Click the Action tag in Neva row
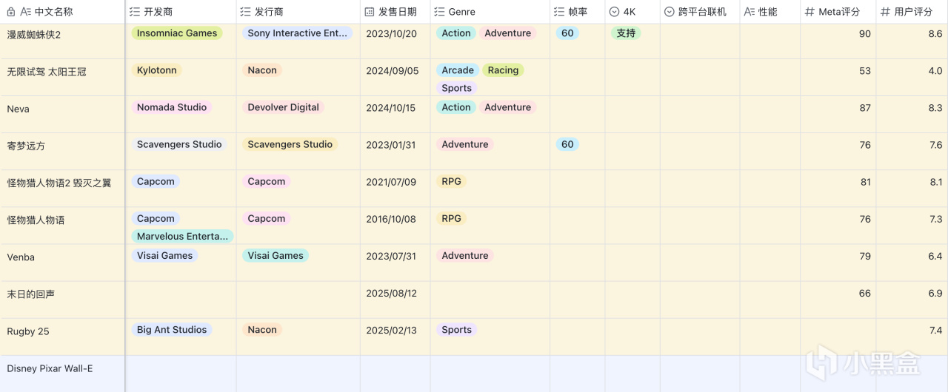The width and height of the screenshot is (948, 392). click(456, 107)
